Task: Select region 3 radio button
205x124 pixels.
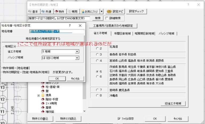Action: pyautogui.click(x=97, y=54)
